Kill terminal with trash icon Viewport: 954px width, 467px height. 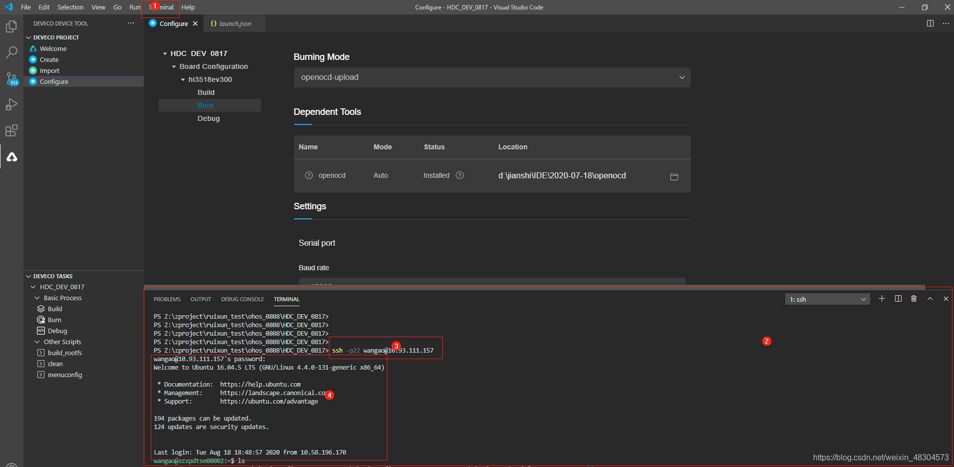(914, 299)
